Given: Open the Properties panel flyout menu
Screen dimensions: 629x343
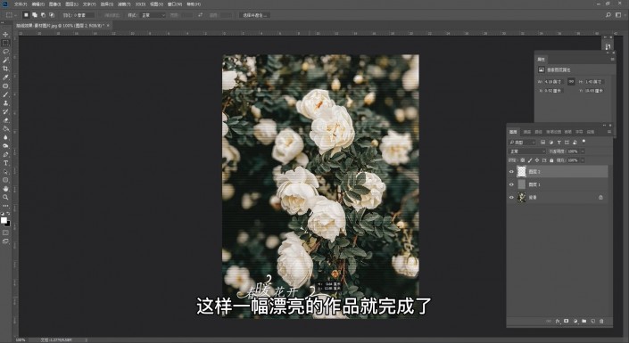Looking at the screenshot, I should click(x=613, y=59).
